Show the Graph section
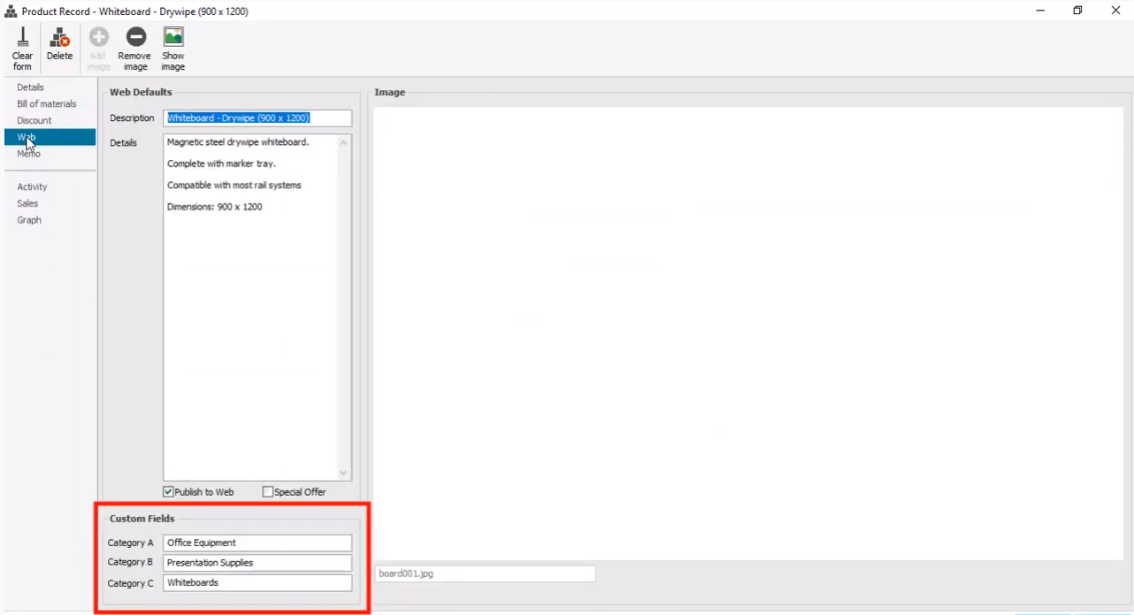 (x=29, y=221)
